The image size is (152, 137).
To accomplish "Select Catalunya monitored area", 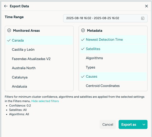I will coord(39,77).
